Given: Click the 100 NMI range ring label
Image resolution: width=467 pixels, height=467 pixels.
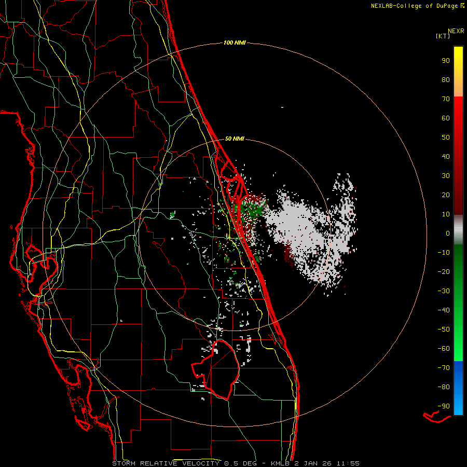Looking at the screenshot, I should [x=235, y=43].
